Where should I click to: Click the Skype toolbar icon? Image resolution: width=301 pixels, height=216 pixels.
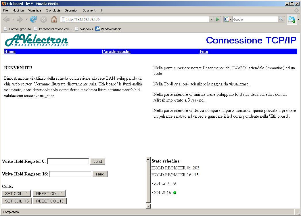tap(292, 20)
